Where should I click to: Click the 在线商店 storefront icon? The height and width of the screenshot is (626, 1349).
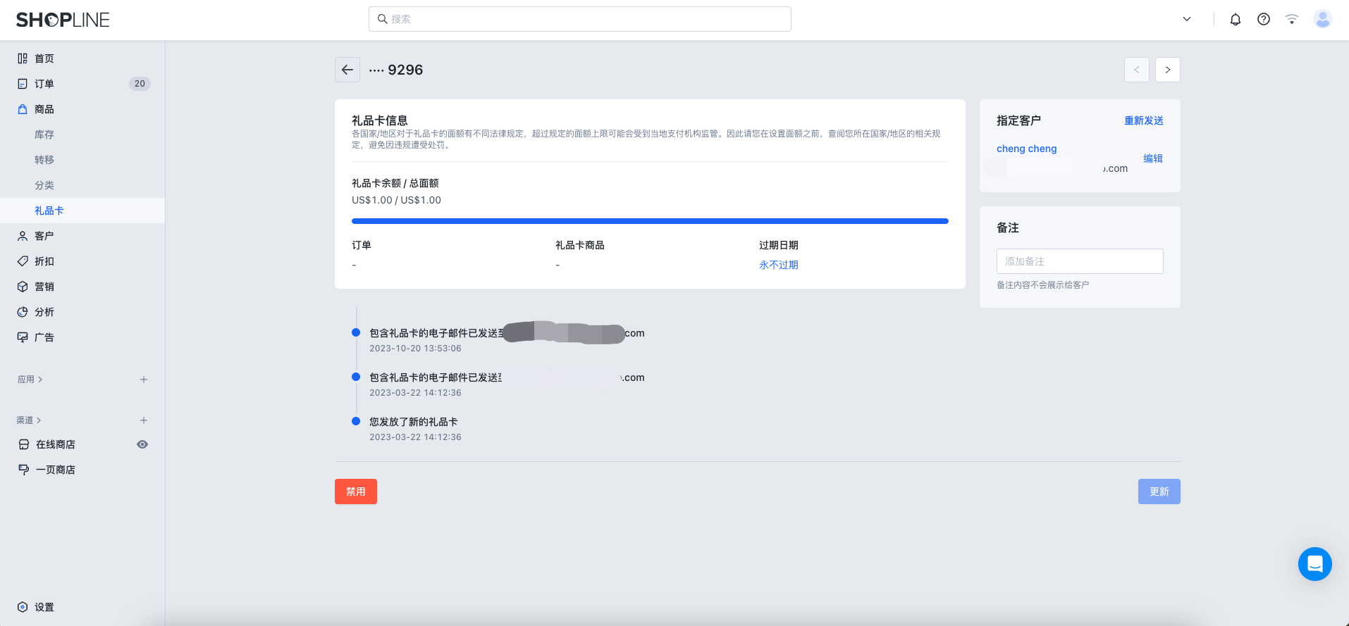pos(24,444)
